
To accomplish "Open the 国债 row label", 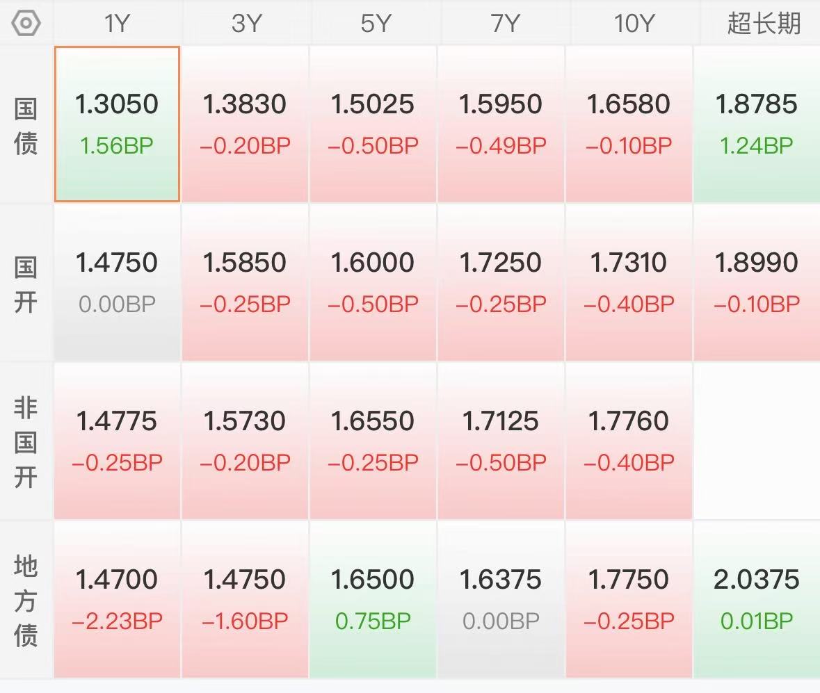I will coord(26,125).
